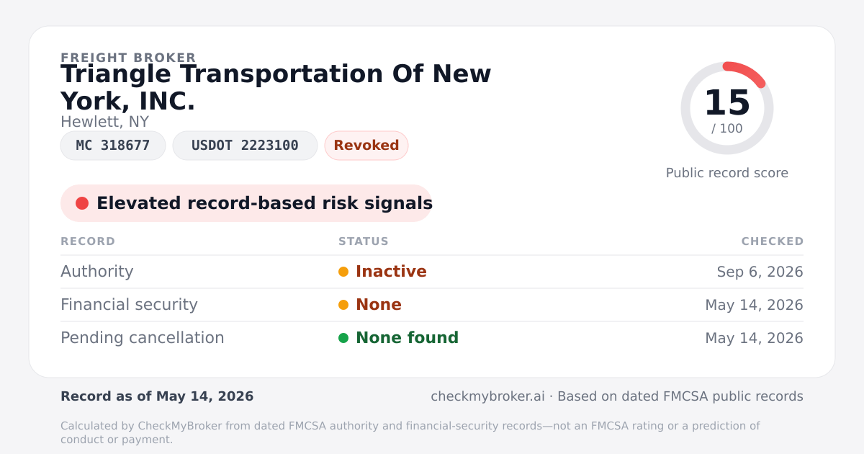Click the orange dot next to None status

pos(343,305)
